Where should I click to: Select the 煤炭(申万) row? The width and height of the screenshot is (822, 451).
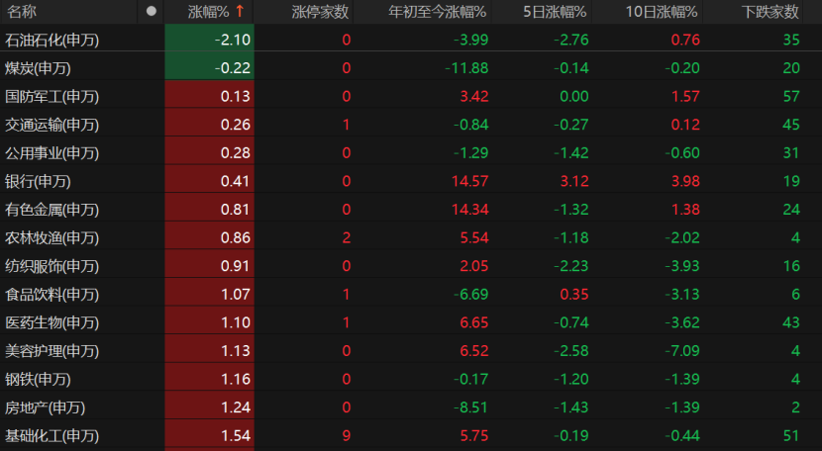[411, 67]
